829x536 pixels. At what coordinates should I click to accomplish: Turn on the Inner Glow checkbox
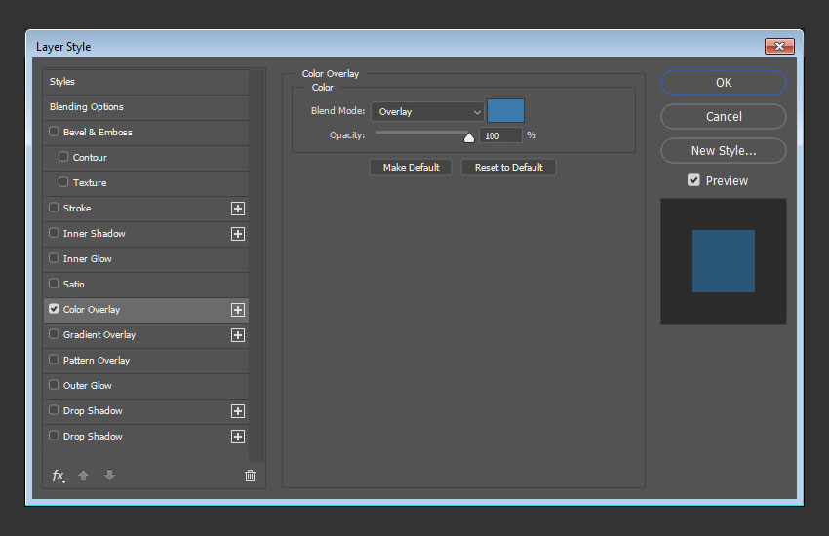[x=54, y=257]
